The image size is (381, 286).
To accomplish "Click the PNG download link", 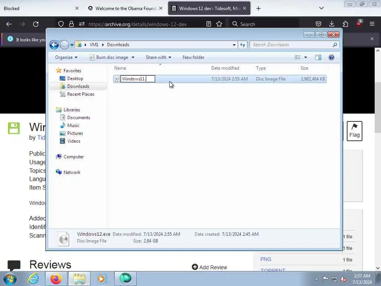I will [x=266, y=259].
